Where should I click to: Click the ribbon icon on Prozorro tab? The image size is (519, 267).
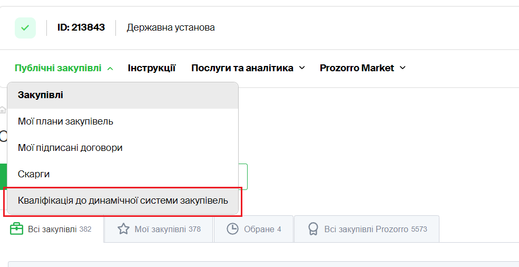click(x=313, y=229)
